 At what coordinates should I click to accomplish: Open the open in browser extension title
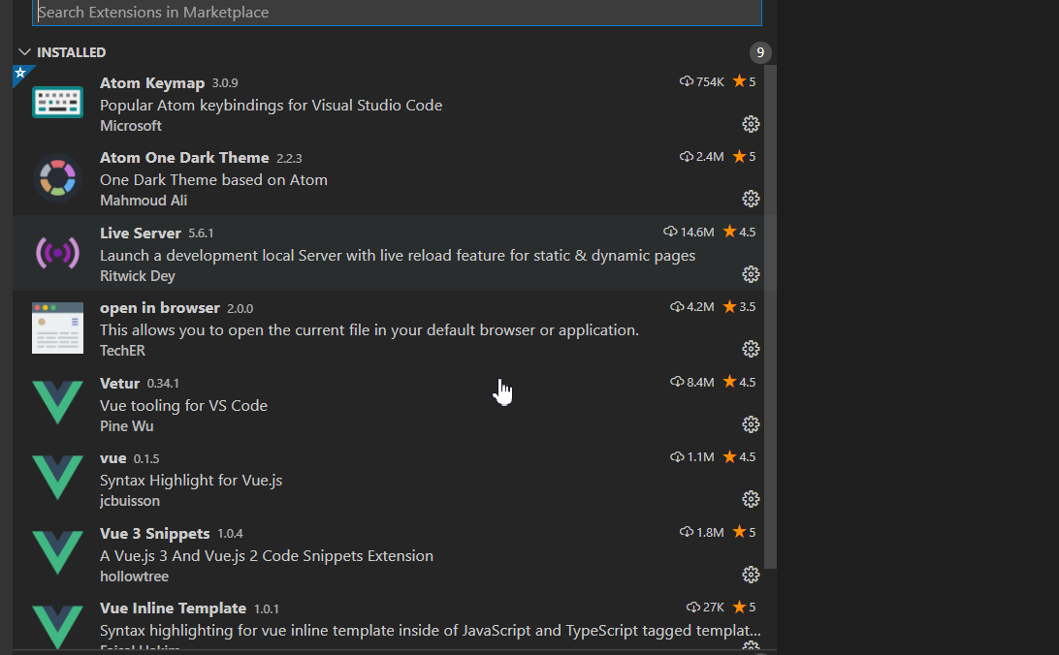click(160, 308)
